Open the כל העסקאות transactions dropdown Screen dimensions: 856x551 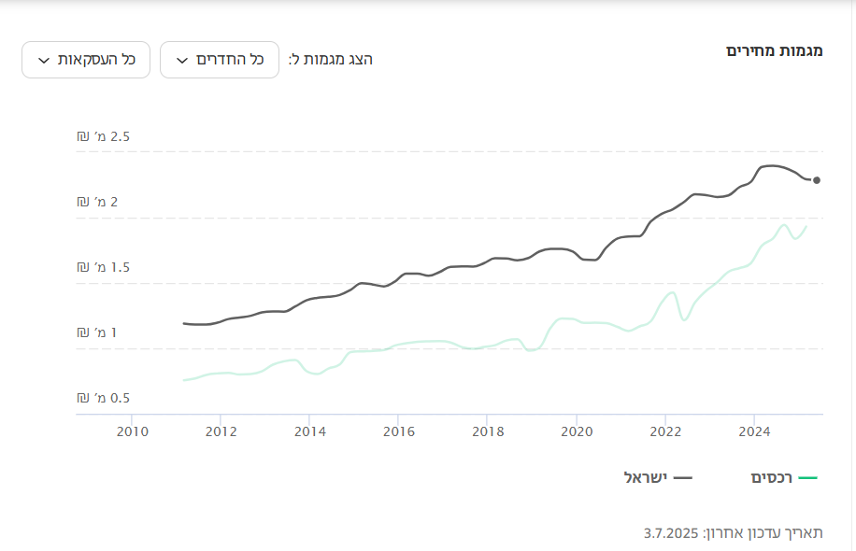click(x=86, y=60)
